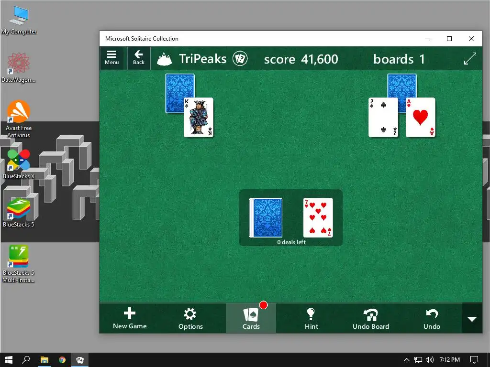Click the score 41,600 display

(301, 59)
